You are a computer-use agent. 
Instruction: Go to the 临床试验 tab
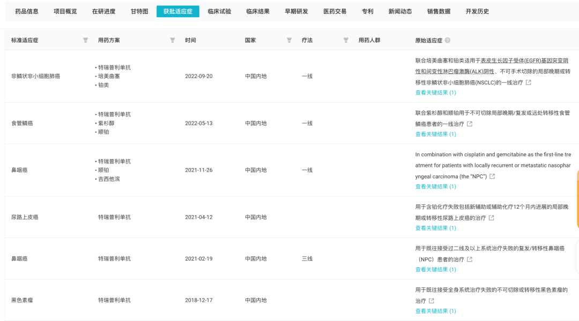[x=219, y=11]
